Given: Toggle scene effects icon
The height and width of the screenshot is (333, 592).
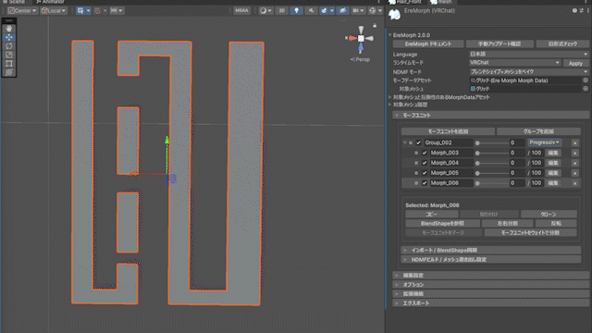Looking at the screenshot, I should (x=325, y=10).
